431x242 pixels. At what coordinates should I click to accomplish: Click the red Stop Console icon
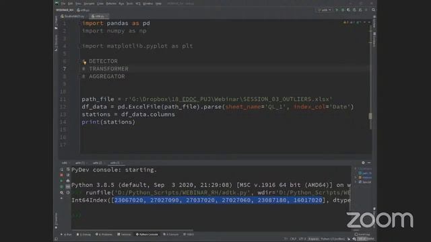pyautogui.click(x=61, y=175)
